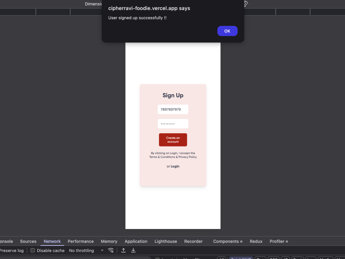Click the Create an account button

(x=173, y=140)
